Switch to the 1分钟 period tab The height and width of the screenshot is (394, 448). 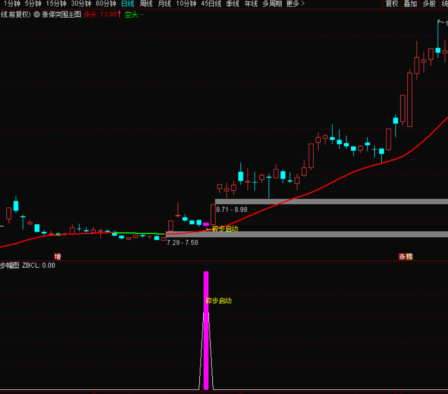click(x=11, y=4)
